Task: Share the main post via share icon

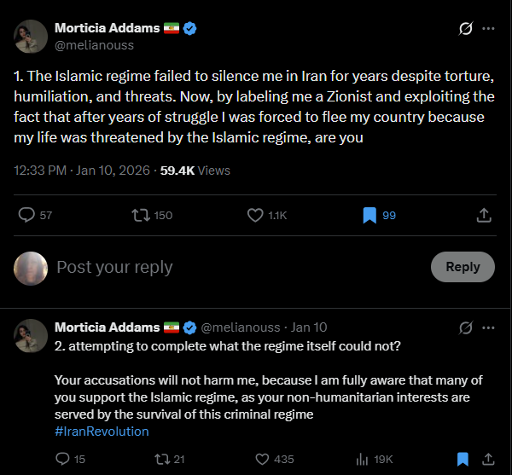Action: 483,215
